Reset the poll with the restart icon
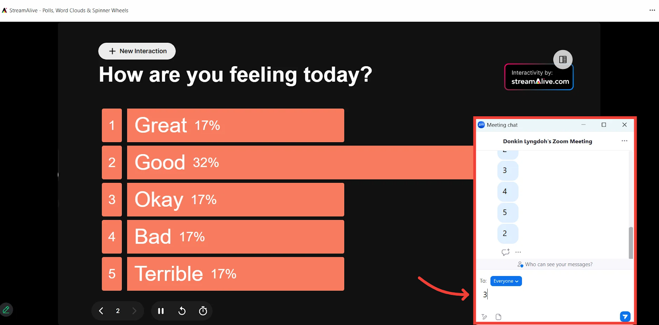This screenshot has width=659, height=325. [182, 311]
